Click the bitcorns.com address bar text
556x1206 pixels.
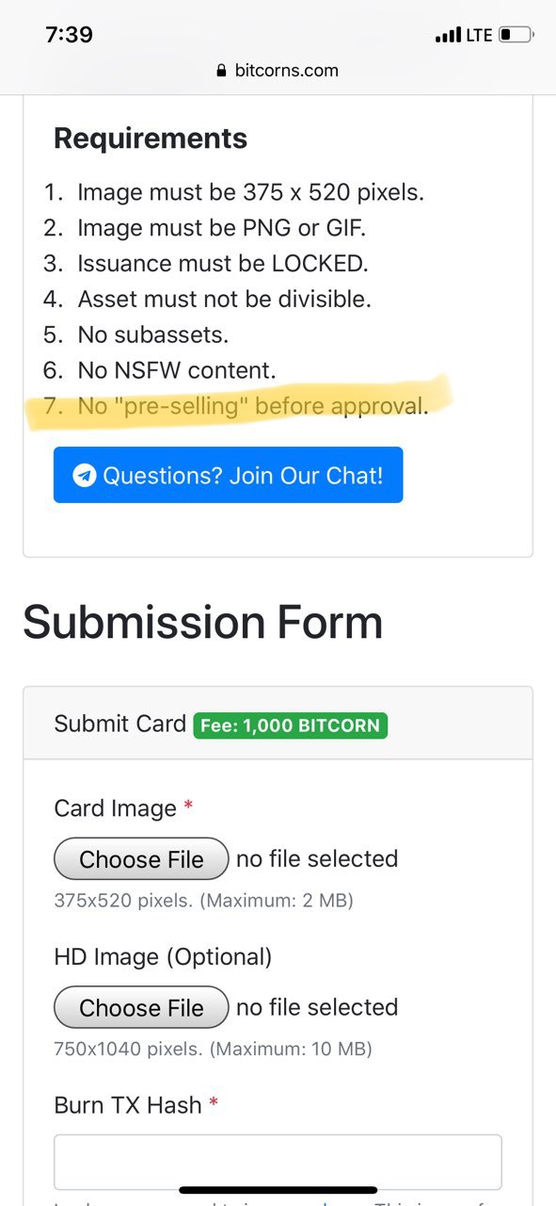286,71
